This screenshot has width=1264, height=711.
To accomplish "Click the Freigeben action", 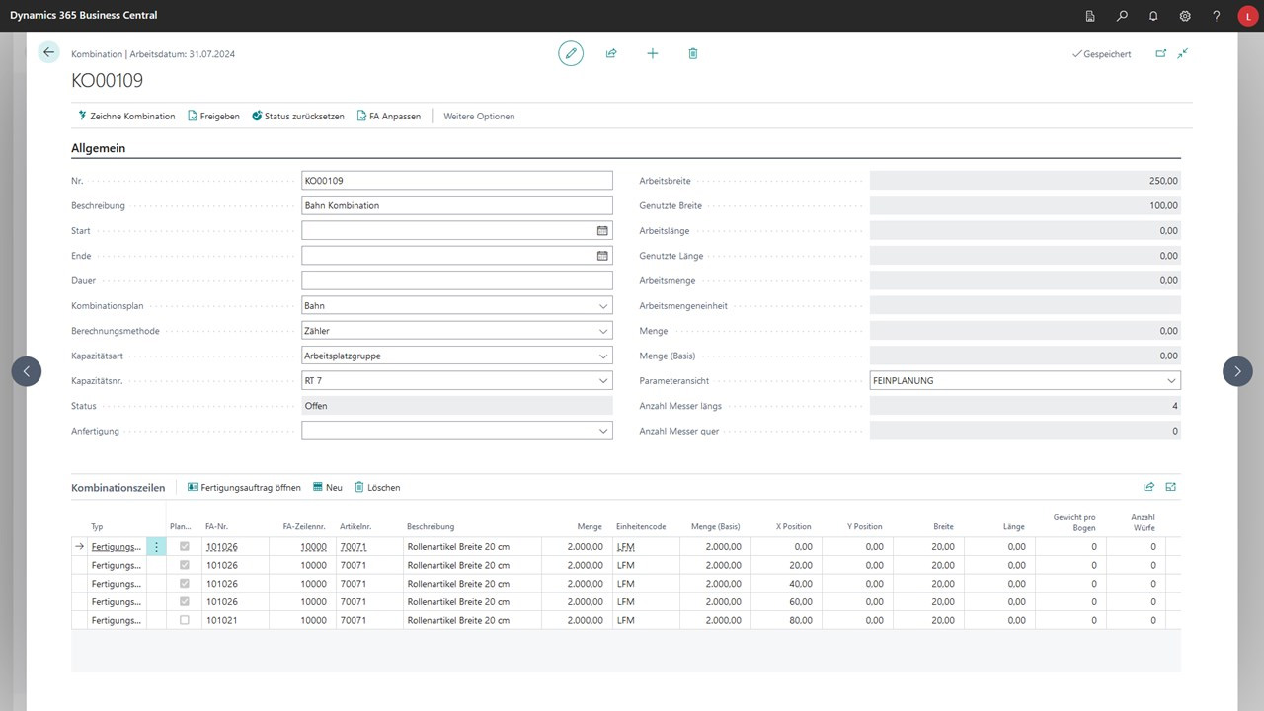I will pos(213,117).
